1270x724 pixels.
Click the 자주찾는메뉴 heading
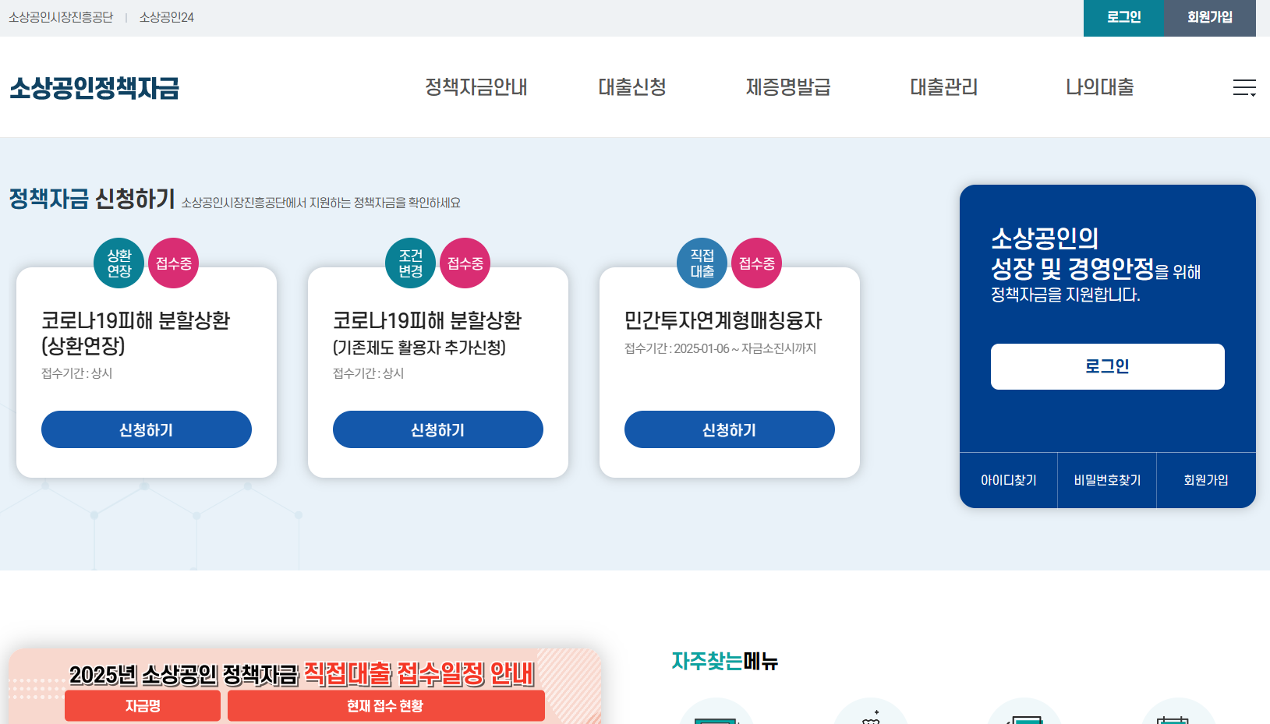(725, 661)
